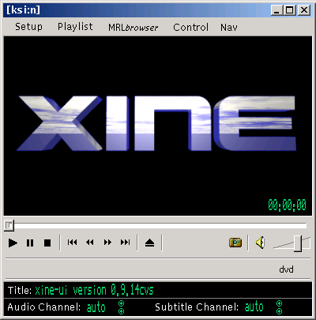Skip to next track icon
The height and width of the screenshot is (320, 316).
(125, 243)
